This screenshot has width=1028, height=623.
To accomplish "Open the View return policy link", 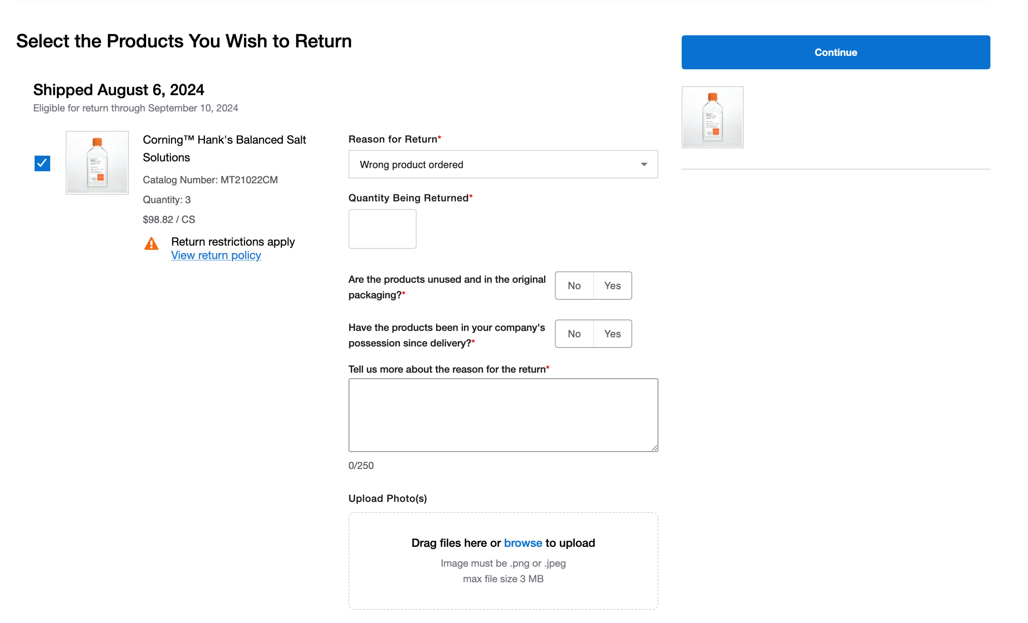I will coord(216,255).
